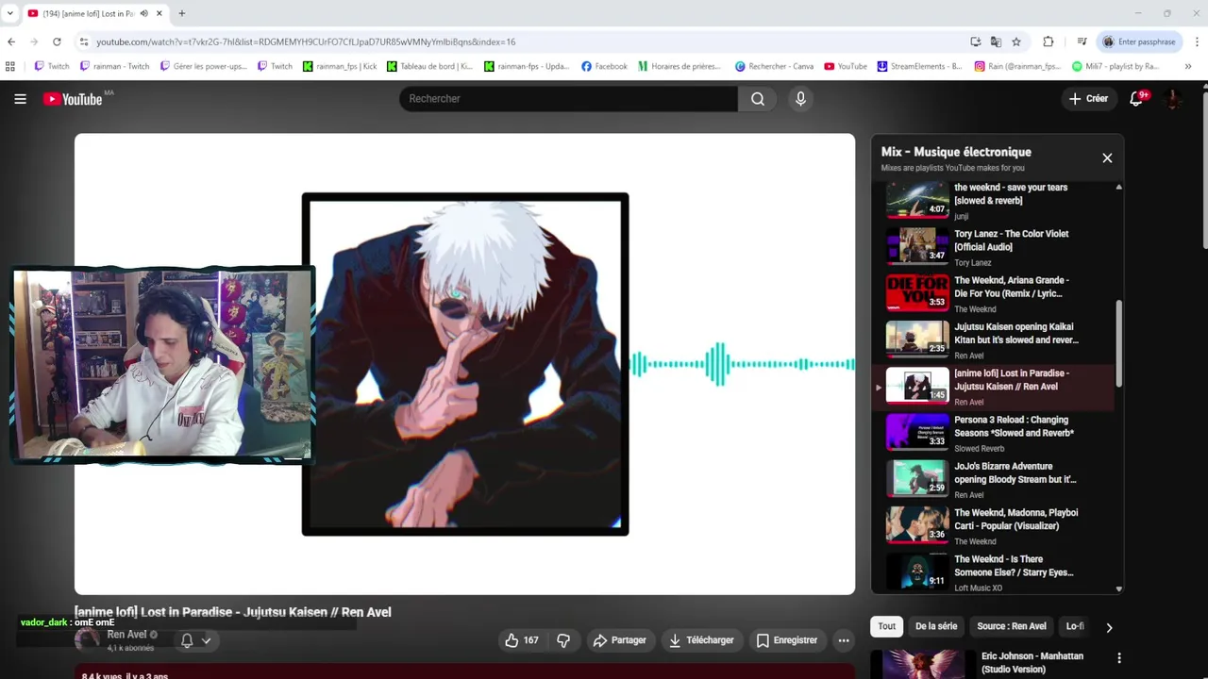This screenshot has height=679, width=1208.
Task: Open the Créer button
Action: tap(1088, 99)
